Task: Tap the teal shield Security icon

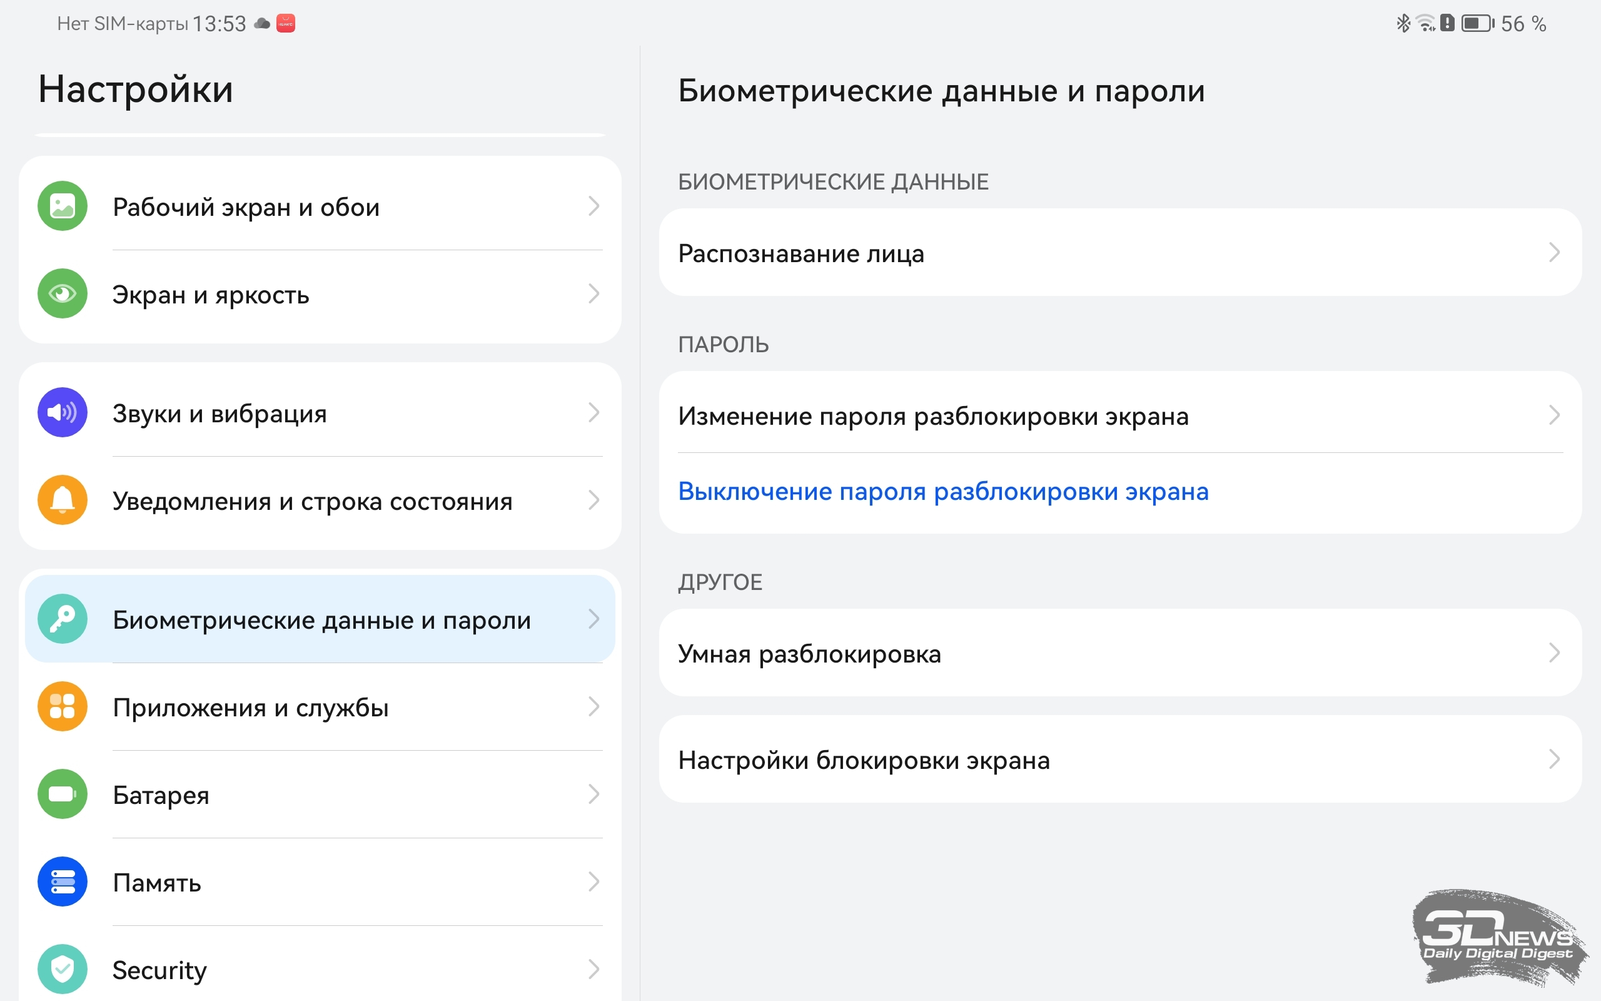Action: click(x=62, y=969)
